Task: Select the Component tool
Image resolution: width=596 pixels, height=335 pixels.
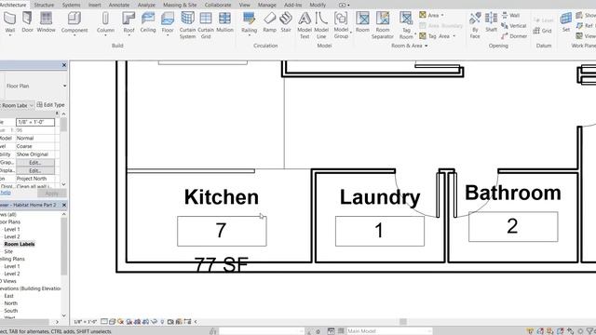Action: coord(74,22)
